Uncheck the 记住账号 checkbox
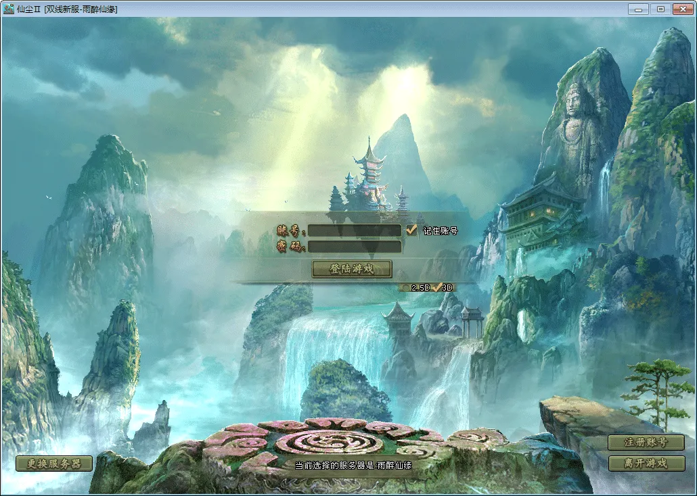697x496 pixels. (411, 230)
